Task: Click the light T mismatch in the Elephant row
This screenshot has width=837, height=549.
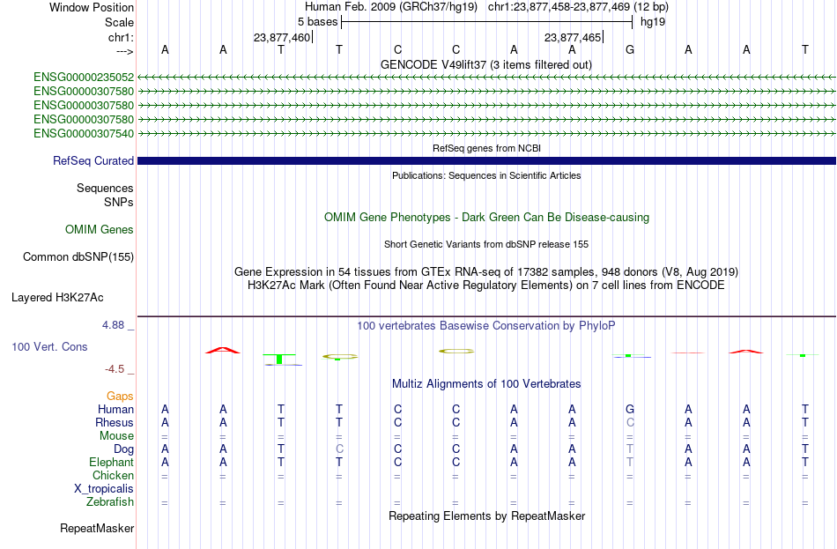Action: coord(630,463)
